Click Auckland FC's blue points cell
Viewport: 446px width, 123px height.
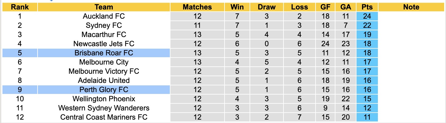tap(367, 16)
